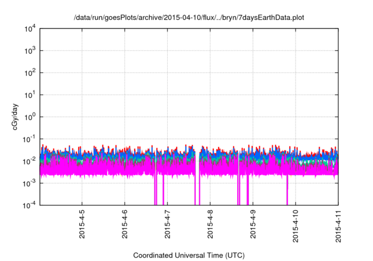Click the plot title file path
The height and width of the screenshot is (261, 373).
click(189, 18)
